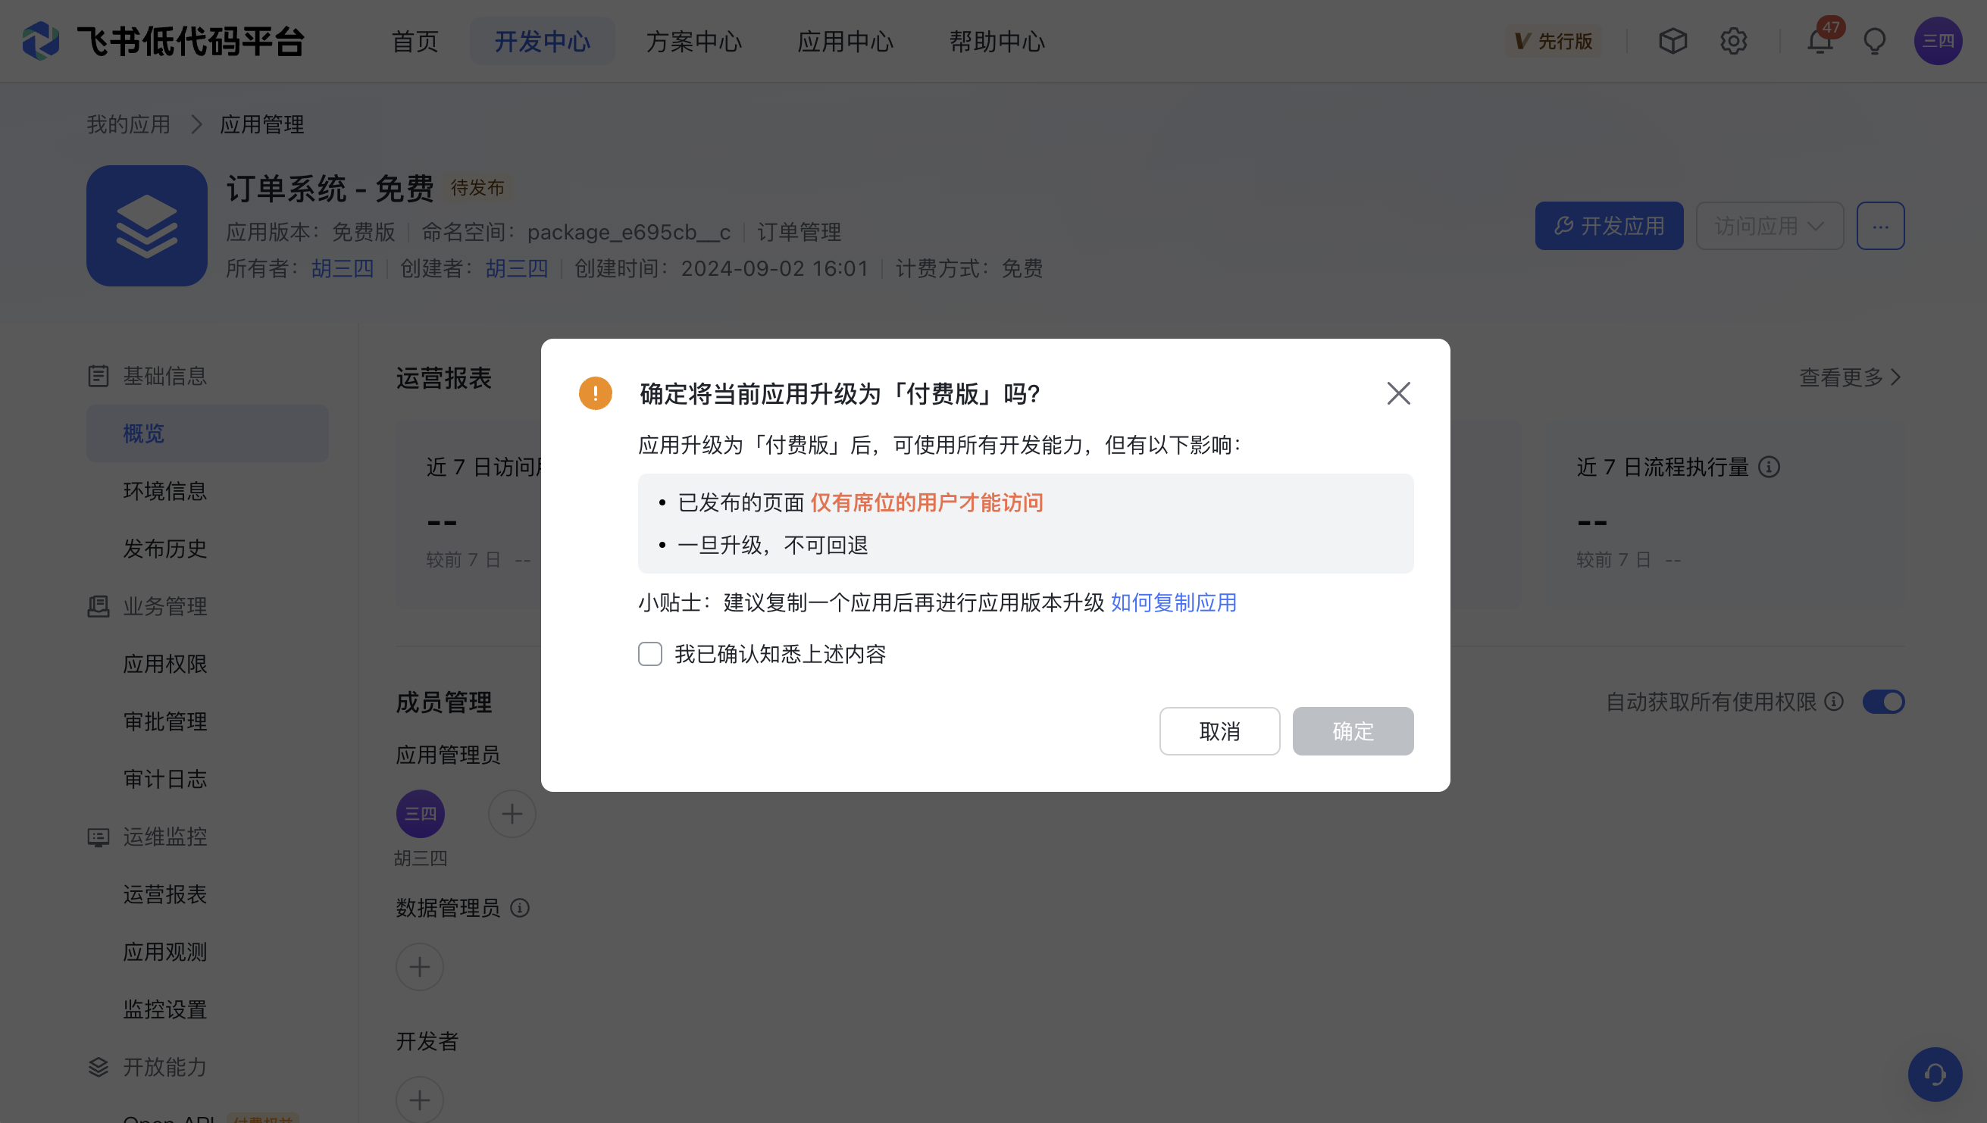Click the 待发布 status tag
Image resolution: width=1987 pixels, height=1123 pixels.
pos(477,187)
